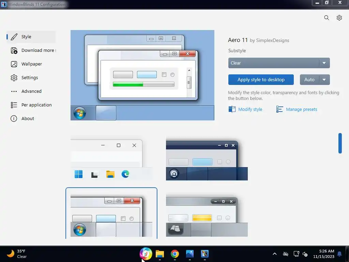This screenshot has height=262, width=349.
Task: Open the weather widget showing 35°F
Action: point(17,254)
